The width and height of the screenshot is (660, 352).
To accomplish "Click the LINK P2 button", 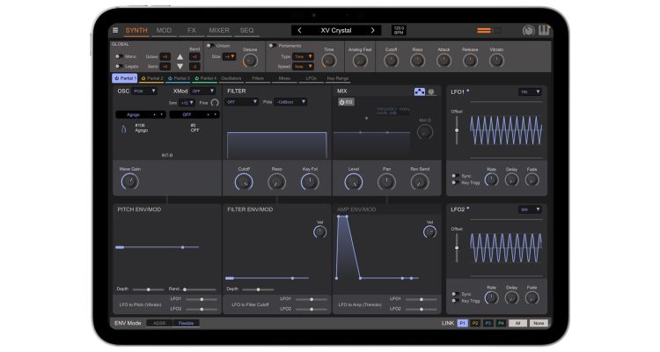I will (x=475, y=323).
